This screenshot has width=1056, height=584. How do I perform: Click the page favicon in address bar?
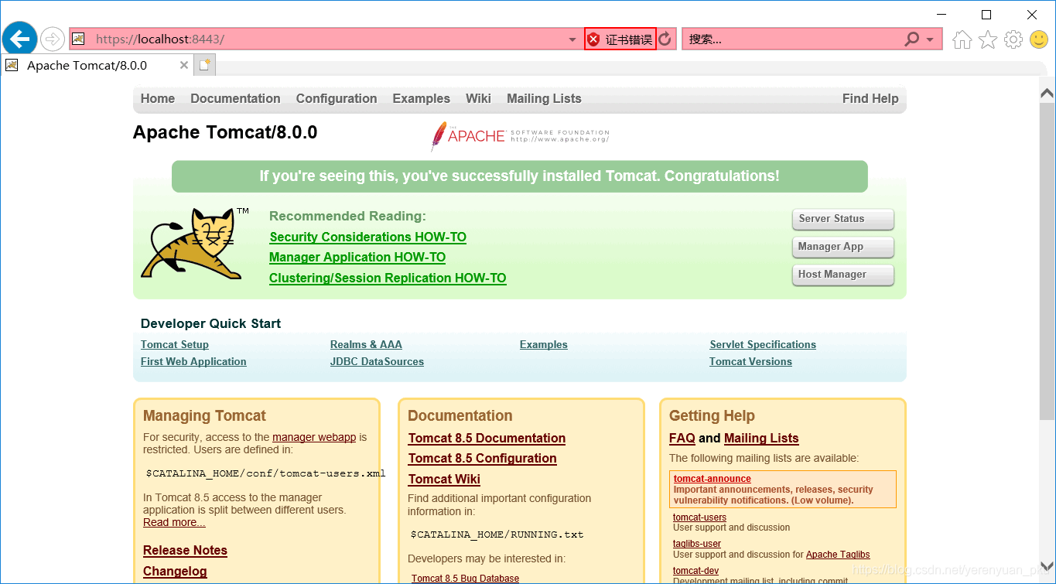point(78,39)
